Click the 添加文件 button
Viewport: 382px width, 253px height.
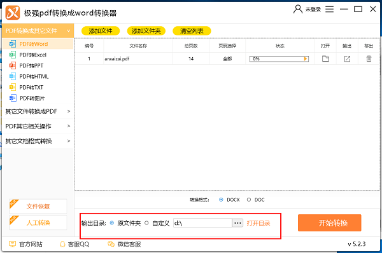tap(101, 31)
